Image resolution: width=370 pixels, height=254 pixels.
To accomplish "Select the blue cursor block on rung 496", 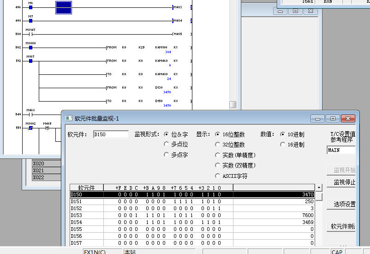I will [x=64, y=7].
